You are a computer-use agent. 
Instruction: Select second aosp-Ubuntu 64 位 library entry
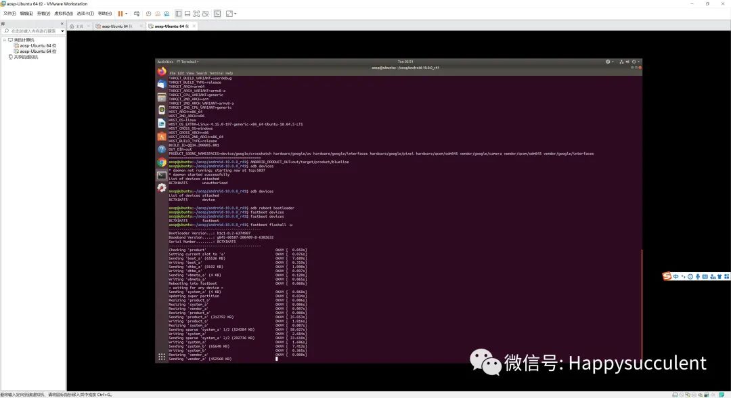(35, 51)
